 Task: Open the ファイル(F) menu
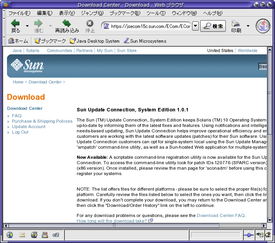click(19, 13)
